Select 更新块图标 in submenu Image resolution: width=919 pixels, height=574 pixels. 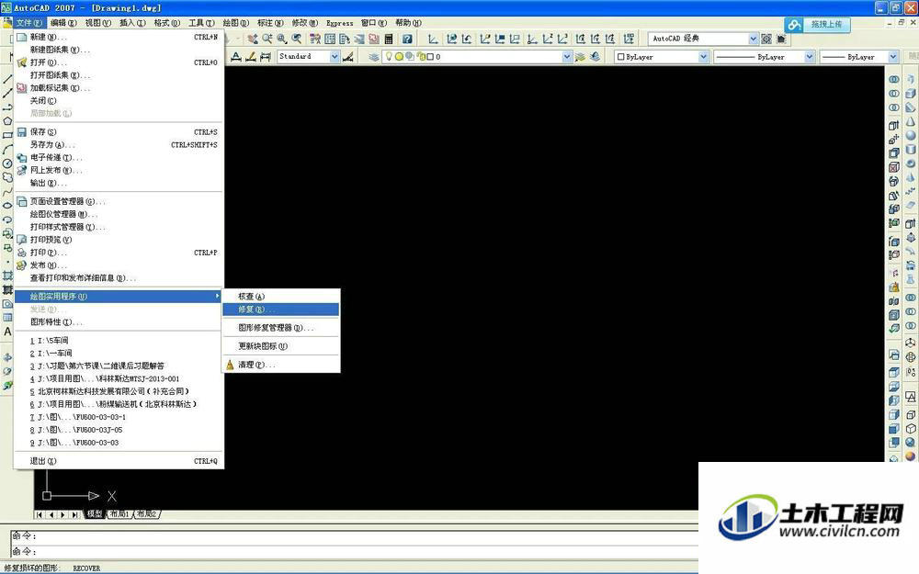(x=280, y=346)
